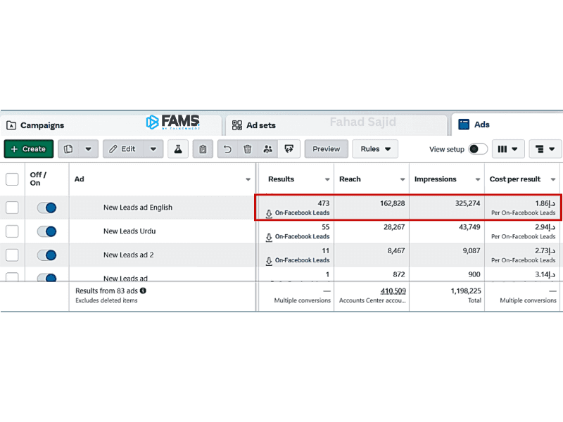The width and height of the screenshot is (563, 422).
Task: Turn off New Leads ad English toggle
Action: (46, 207)
